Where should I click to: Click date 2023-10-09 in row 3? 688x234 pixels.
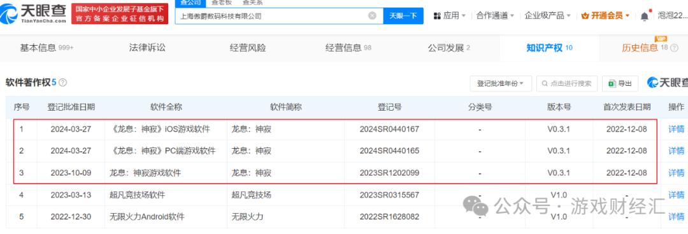point(71,173)
